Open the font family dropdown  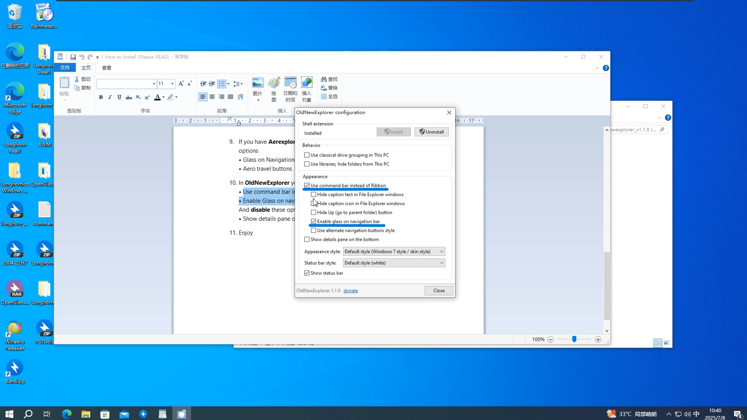pyautogui.click(x=154, y=84)
